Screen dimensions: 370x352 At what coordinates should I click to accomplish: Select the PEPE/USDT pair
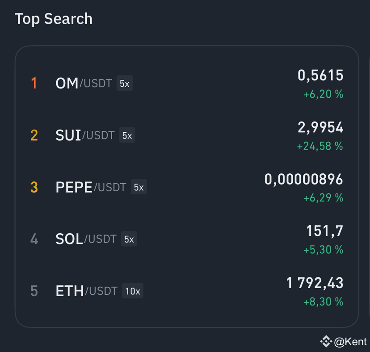tap(187, 187)
